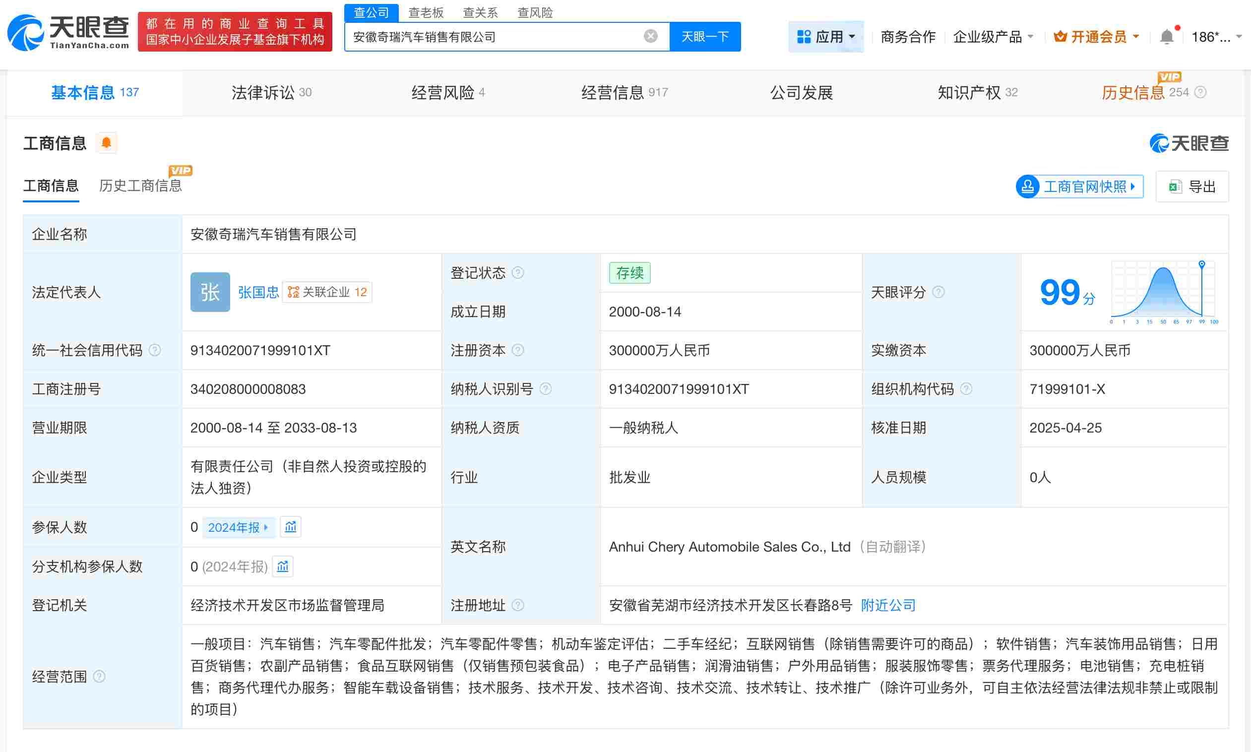Select the 查老板 search tab

[426, 12]
